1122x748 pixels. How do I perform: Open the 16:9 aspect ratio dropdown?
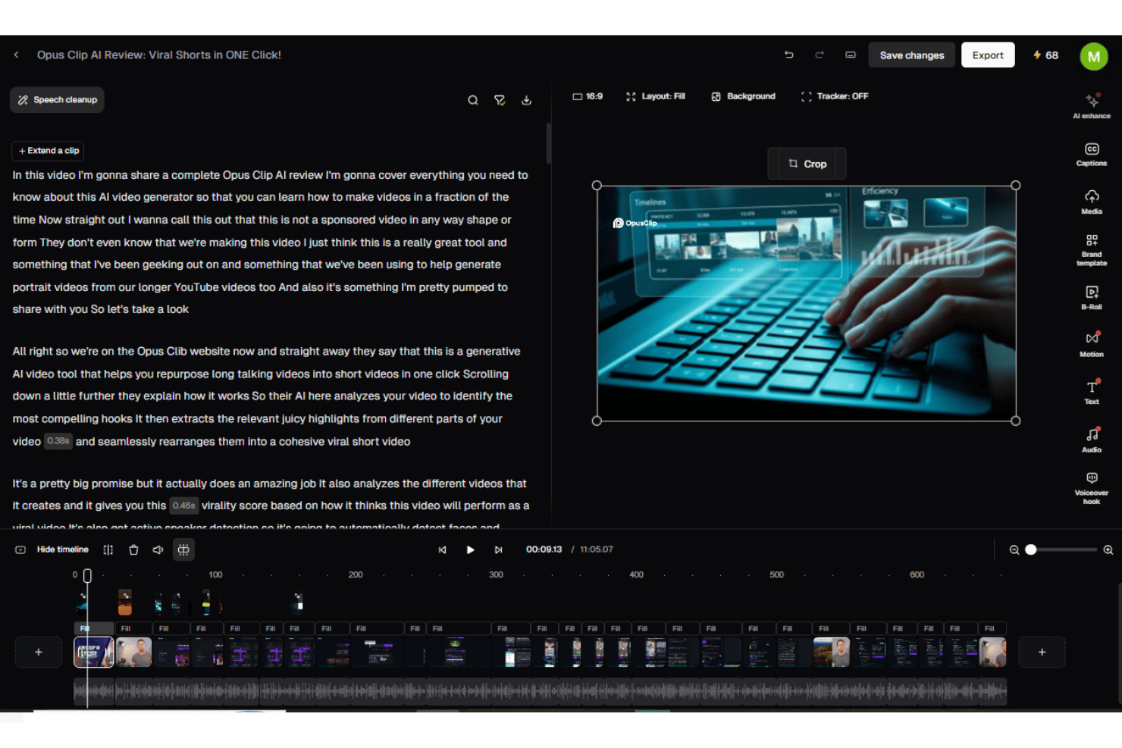[x=588, y=96]
